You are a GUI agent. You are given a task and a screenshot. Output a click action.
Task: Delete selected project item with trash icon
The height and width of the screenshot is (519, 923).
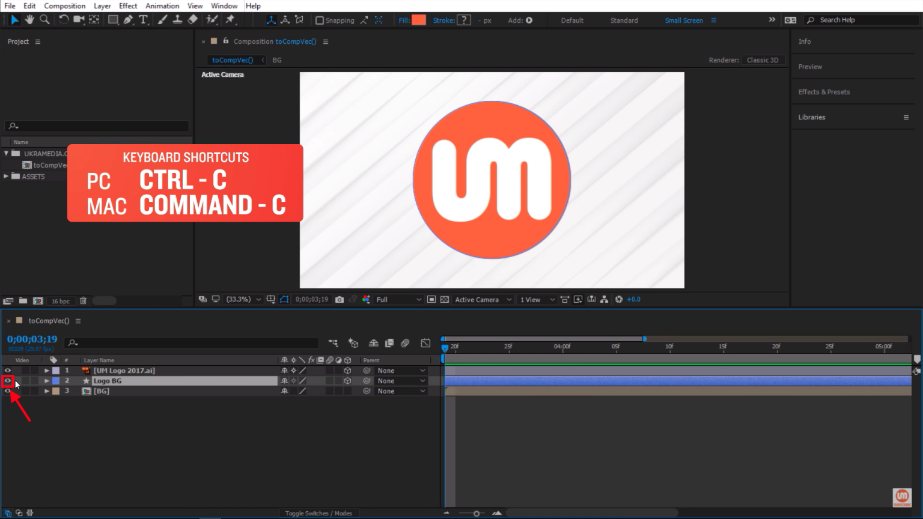(x=84, y=301)
